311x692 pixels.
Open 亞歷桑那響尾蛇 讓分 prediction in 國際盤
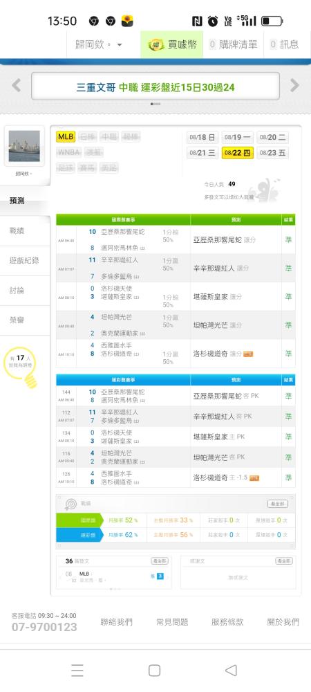point(225,240)
